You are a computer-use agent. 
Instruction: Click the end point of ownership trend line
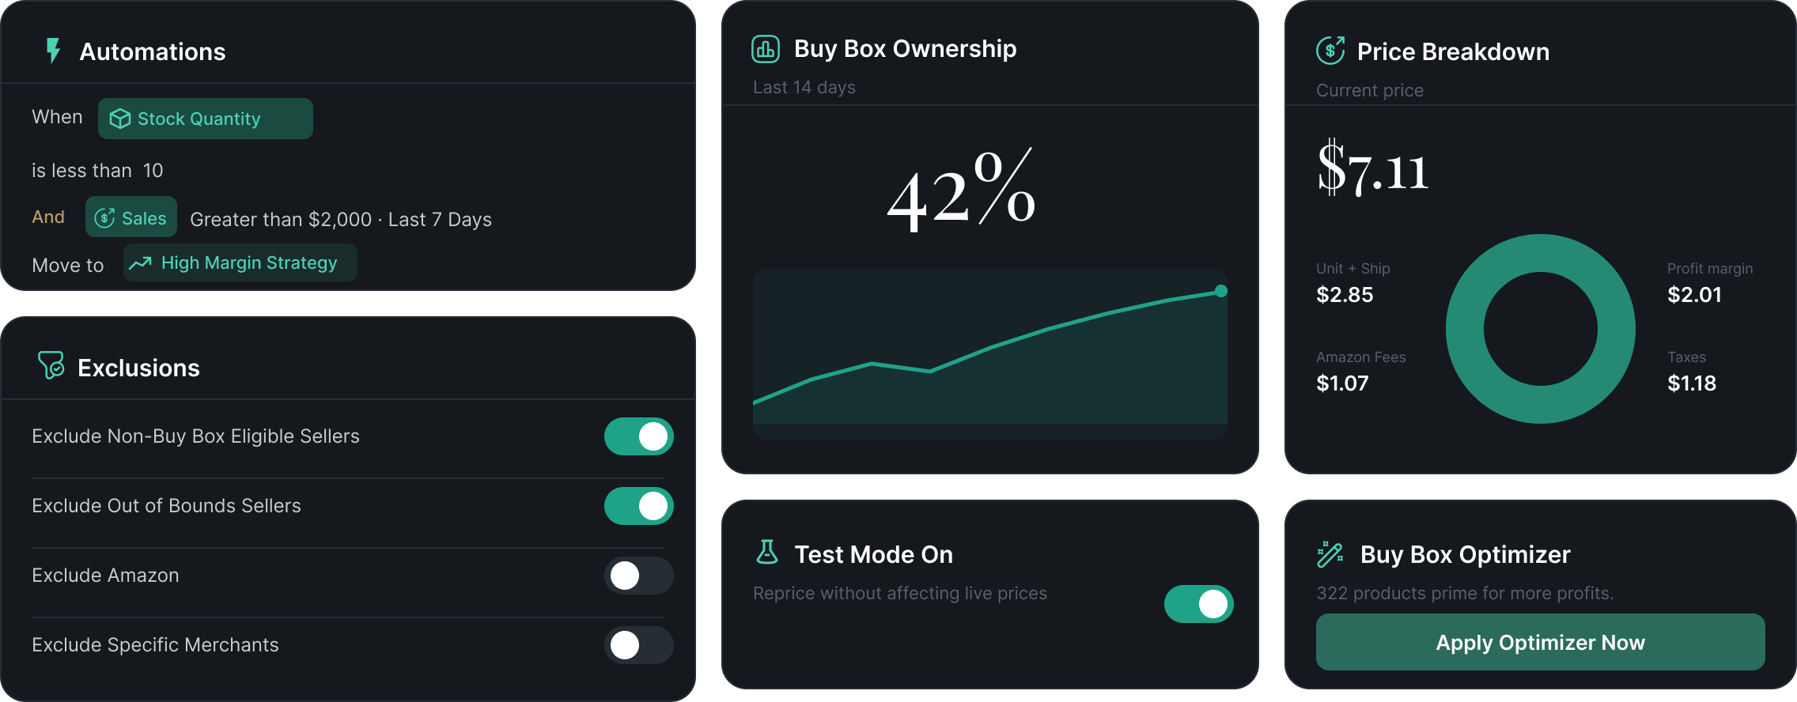pyautogui.click(x=1221, y=291)
